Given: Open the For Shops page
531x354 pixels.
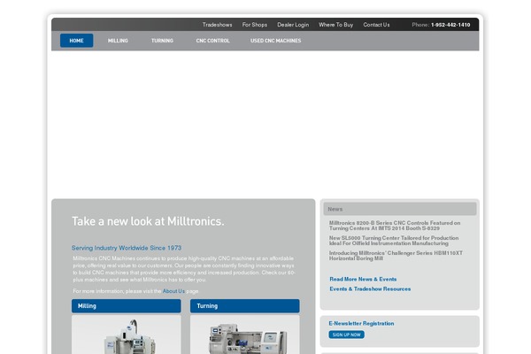Looking at the screenshot, I should pyautogui.click(x=254, y=25).
